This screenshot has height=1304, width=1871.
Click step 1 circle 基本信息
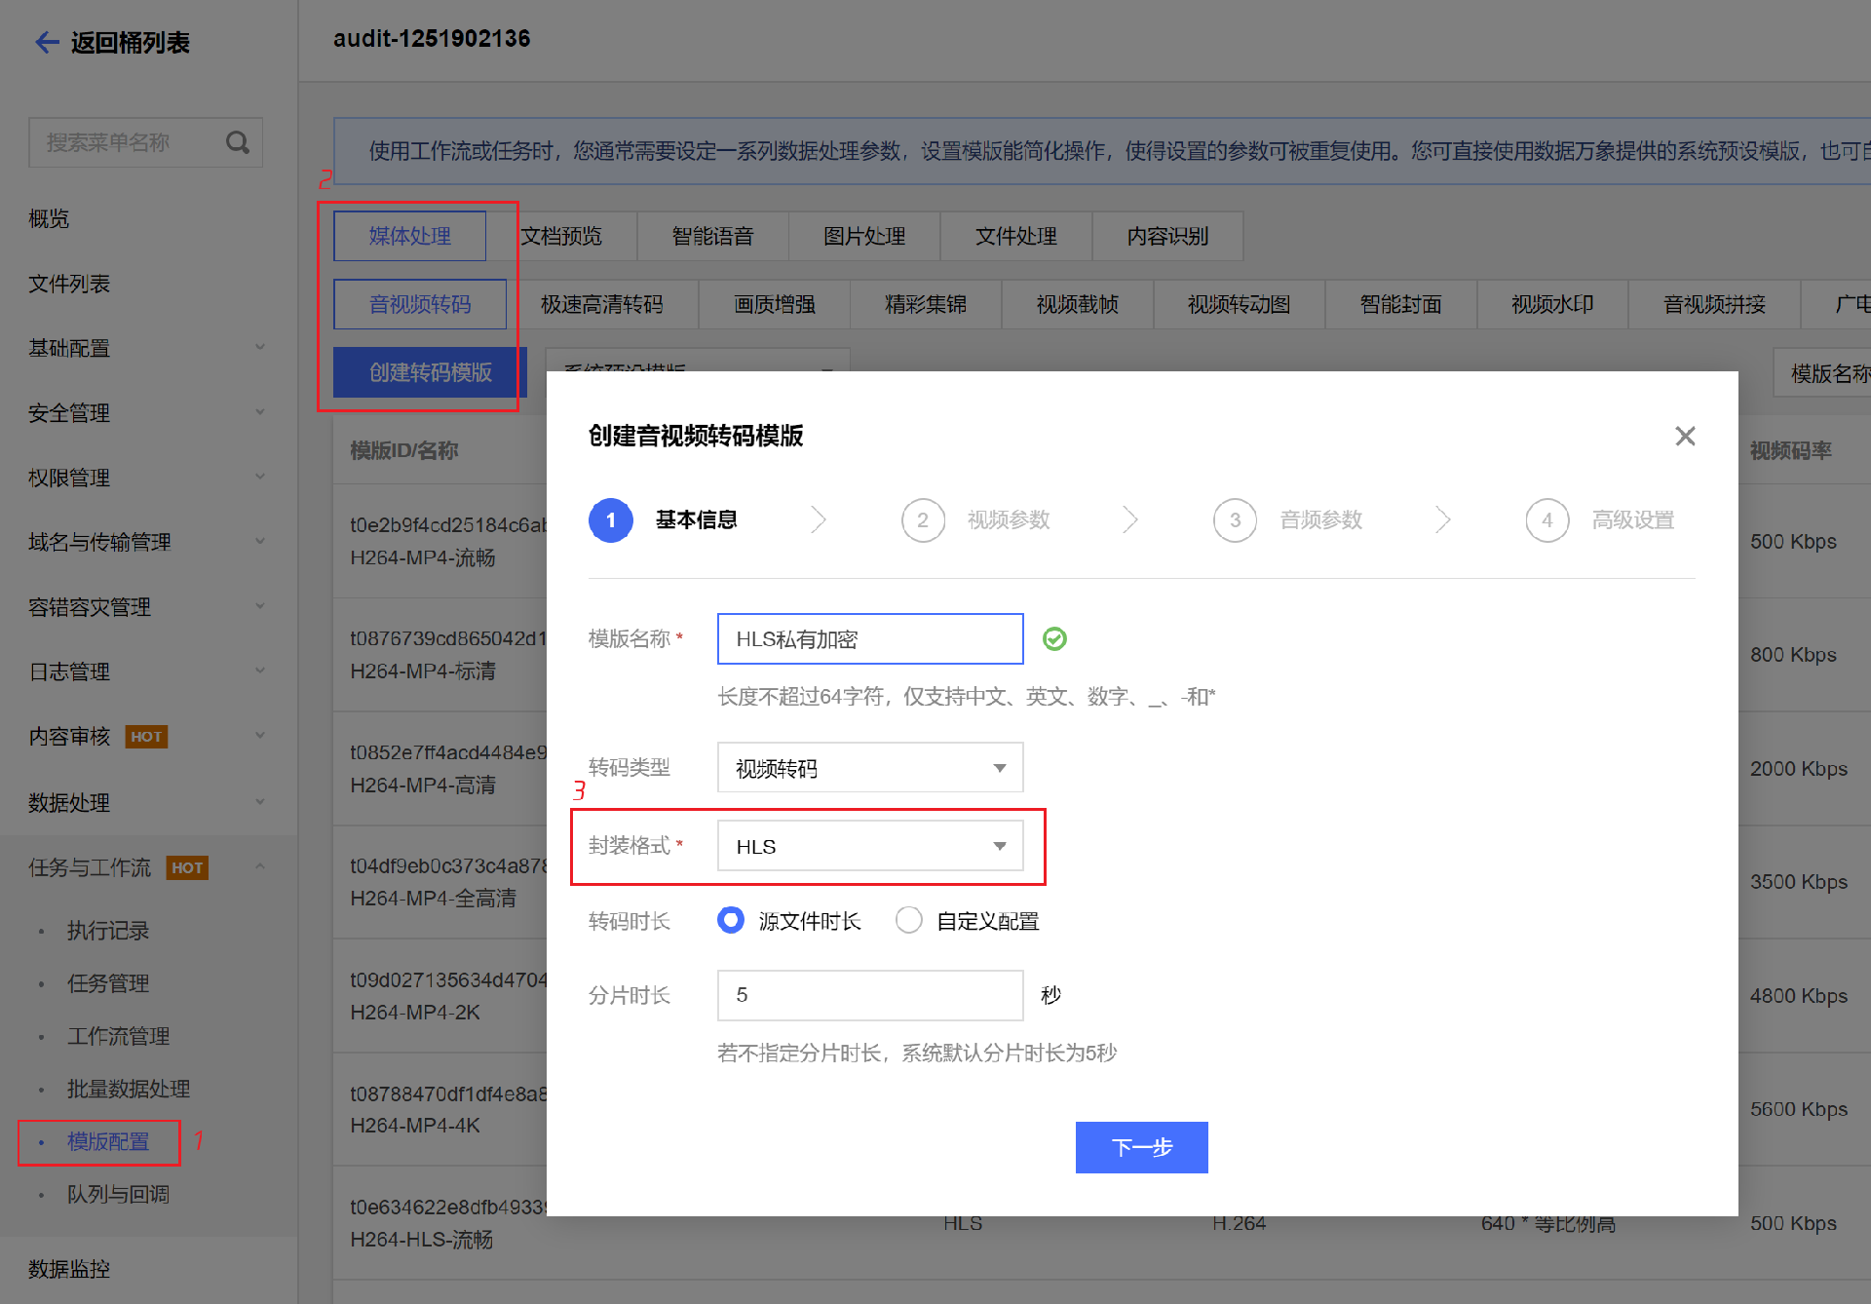611,520
